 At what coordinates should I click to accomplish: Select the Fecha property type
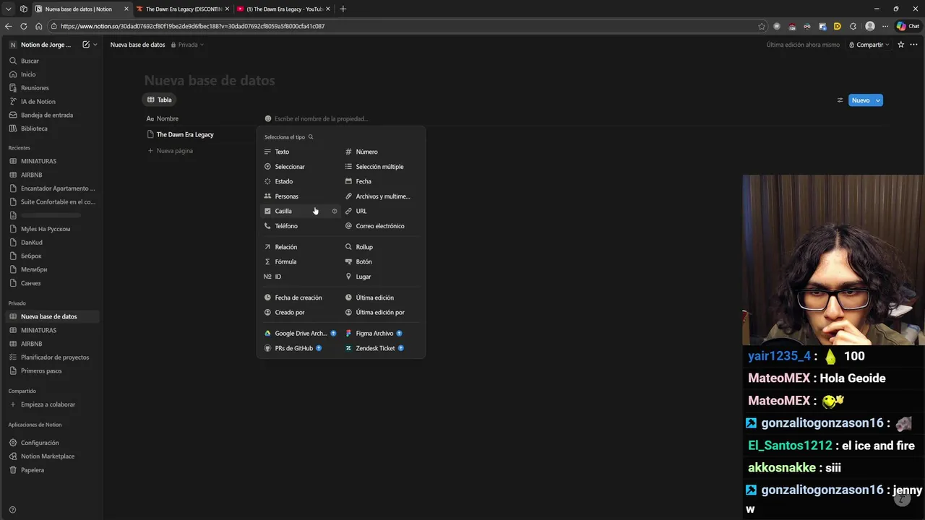[363, 181]
